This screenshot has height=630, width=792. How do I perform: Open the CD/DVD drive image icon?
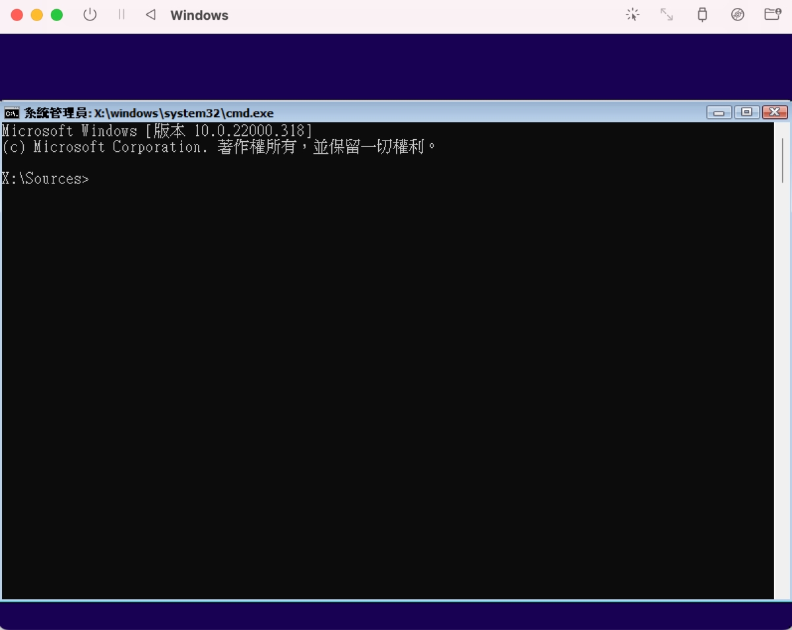coord(738,15)
